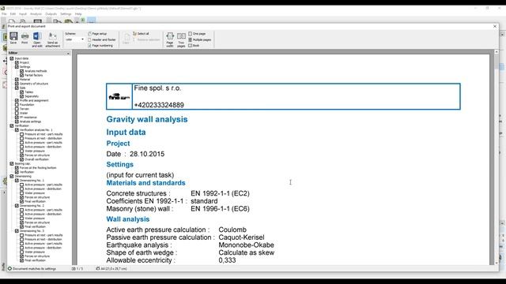Click A4 paper size status indicator
Image resolution: width=506 pixels, height=284 pixels.
pyautogui.click(x=111, y=268)
